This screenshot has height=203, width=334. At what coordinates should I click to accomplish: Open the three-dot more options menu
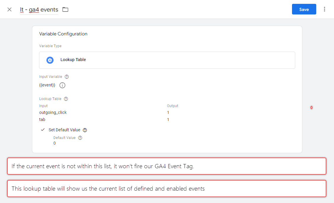pyautogui.click(x=325, y=9)
